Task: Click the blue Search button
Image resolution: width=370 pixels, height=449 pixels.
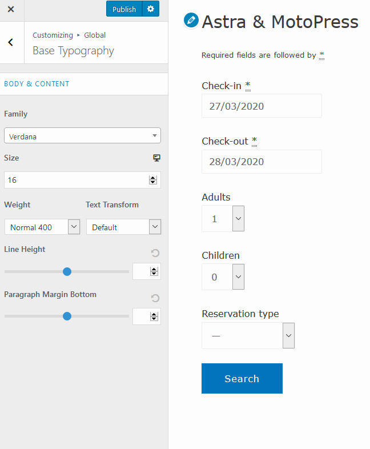Action: pos(242,378)
